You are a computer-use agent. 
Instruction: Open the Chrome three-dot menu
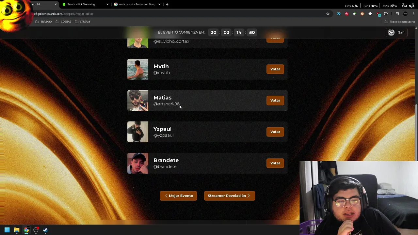413,14
